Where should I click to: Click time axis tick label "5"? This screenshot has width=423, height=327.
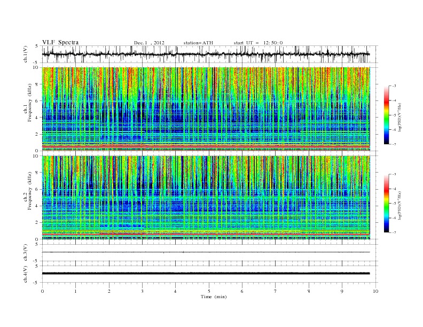tap(209, 291)
